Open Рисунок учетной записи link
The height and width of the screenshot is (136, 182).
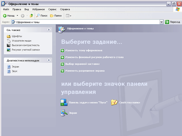pos(26,50)
